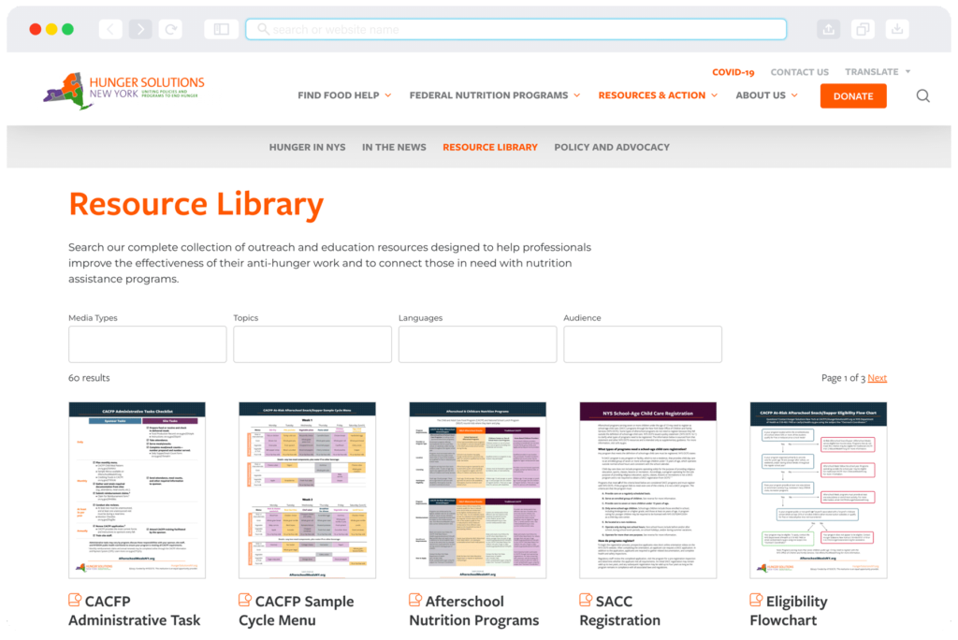Open the site search magnifier icon
The height and width of the screenshot is (640, 958).
click(x=922, y=95)
